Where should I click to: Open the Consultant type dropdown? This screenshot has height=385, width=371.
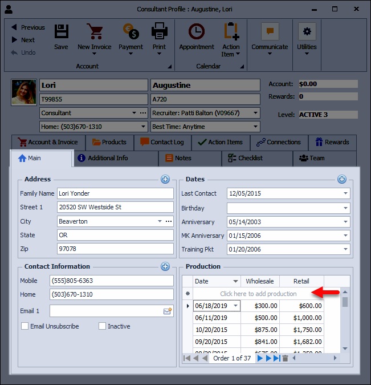(x=134, y=113)
